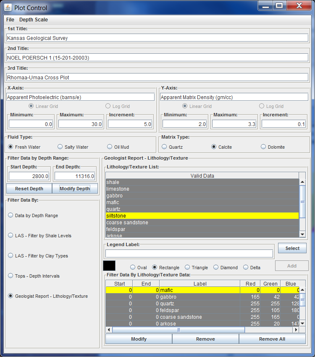
Task: Select gabbro in the Valid Data list
Action: point(202,196)
